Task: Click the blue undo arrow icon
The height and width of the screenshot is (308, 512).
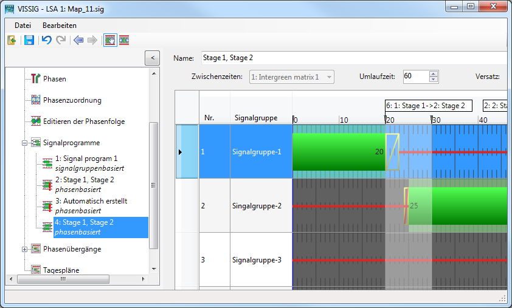Action: point(46,40)
